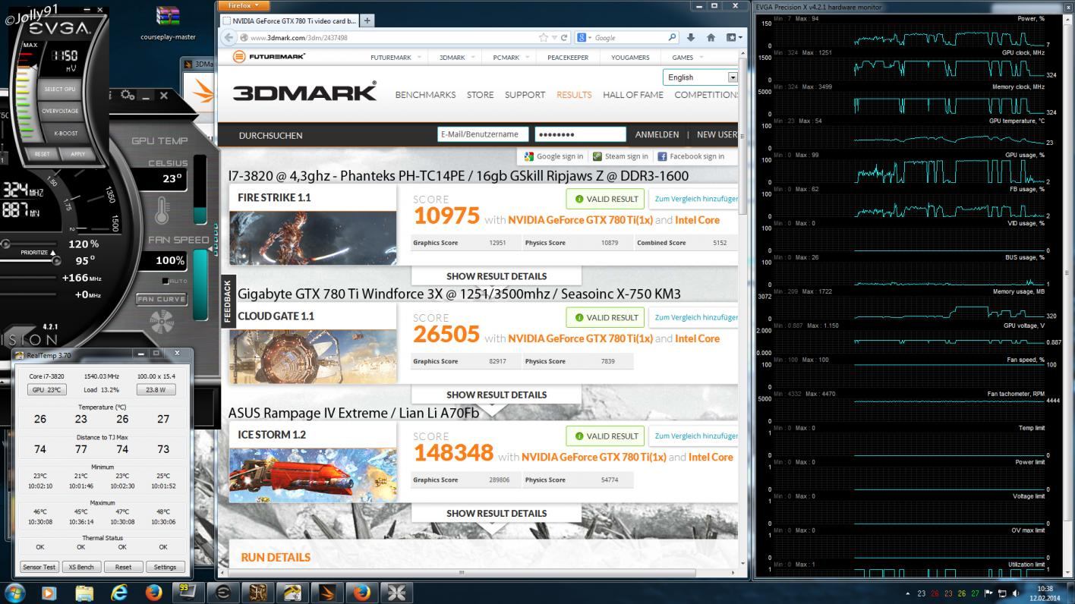Open Precision X settings gear icon
The width and height of the screenshot is (1075, 604).
click(x=128, y=96)
